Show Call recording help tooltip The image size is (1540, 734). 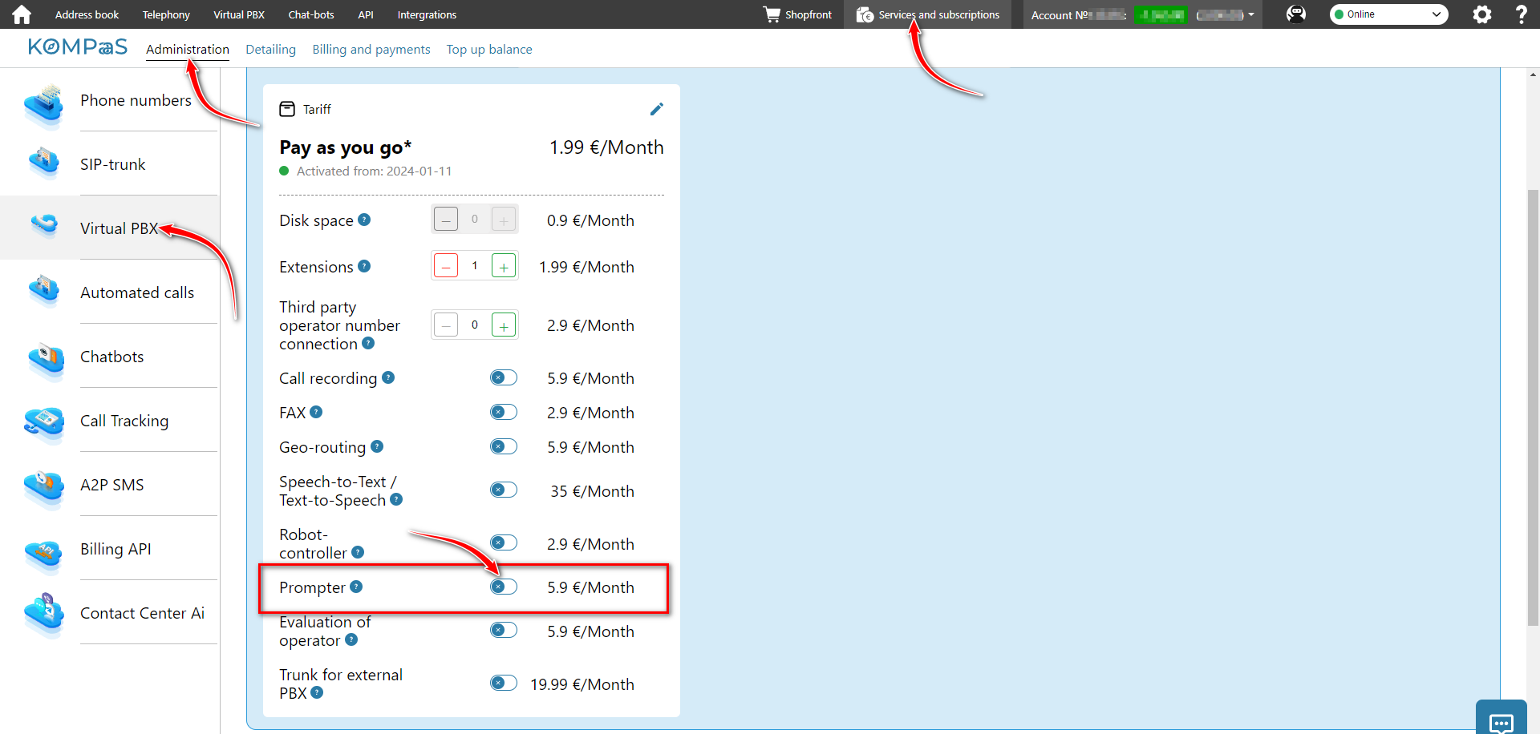point(388,377)
